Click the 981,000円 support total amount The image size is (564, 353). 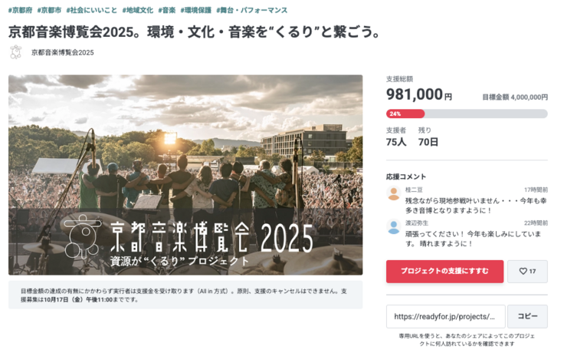[418, 94]
